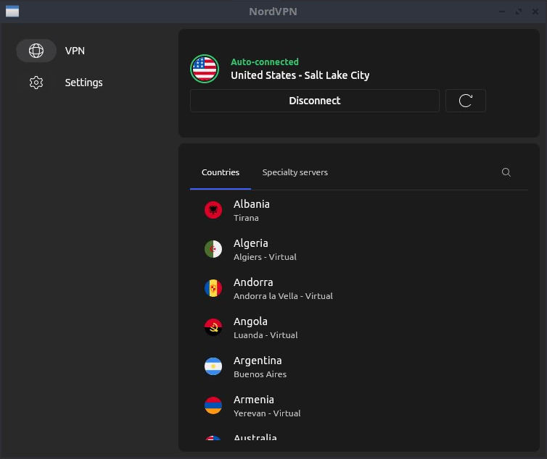Image resolution: width=547 pixels, height=459 pixels.
Task: Connect to Albania Tirana server
Action: point(251,210)
